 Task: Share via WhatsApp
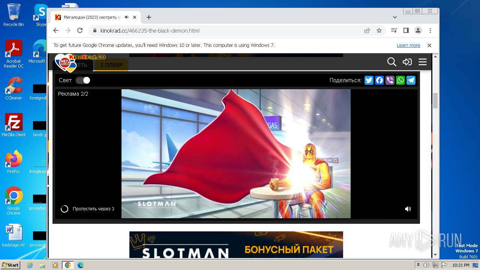coord(400,80)
